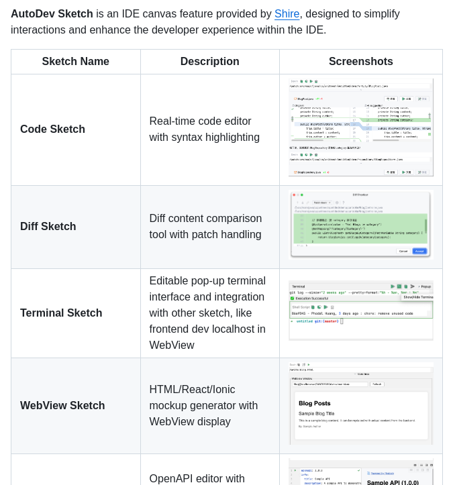The height and width of the screenshot is (485, 453).
Task: Click Accept in the Diff Preview dialog
Action: click(x=419, y=251)
